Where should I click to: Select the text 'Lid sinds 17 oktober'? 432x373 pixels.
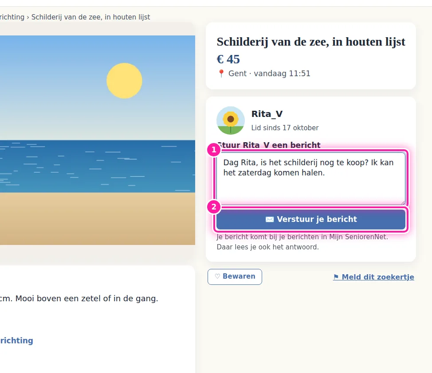click(x=285, y=128)
